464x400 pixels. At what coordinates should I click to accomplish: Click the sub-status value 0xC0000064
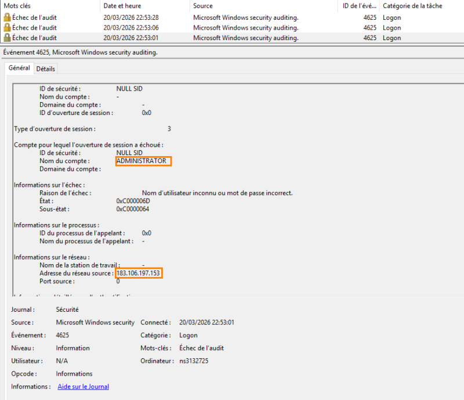pyautogui.click(x=132, y=209)
